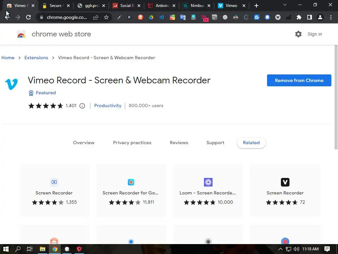The image size is (338, 254).
Task: Click the Featured link
Action: point(46,93)
